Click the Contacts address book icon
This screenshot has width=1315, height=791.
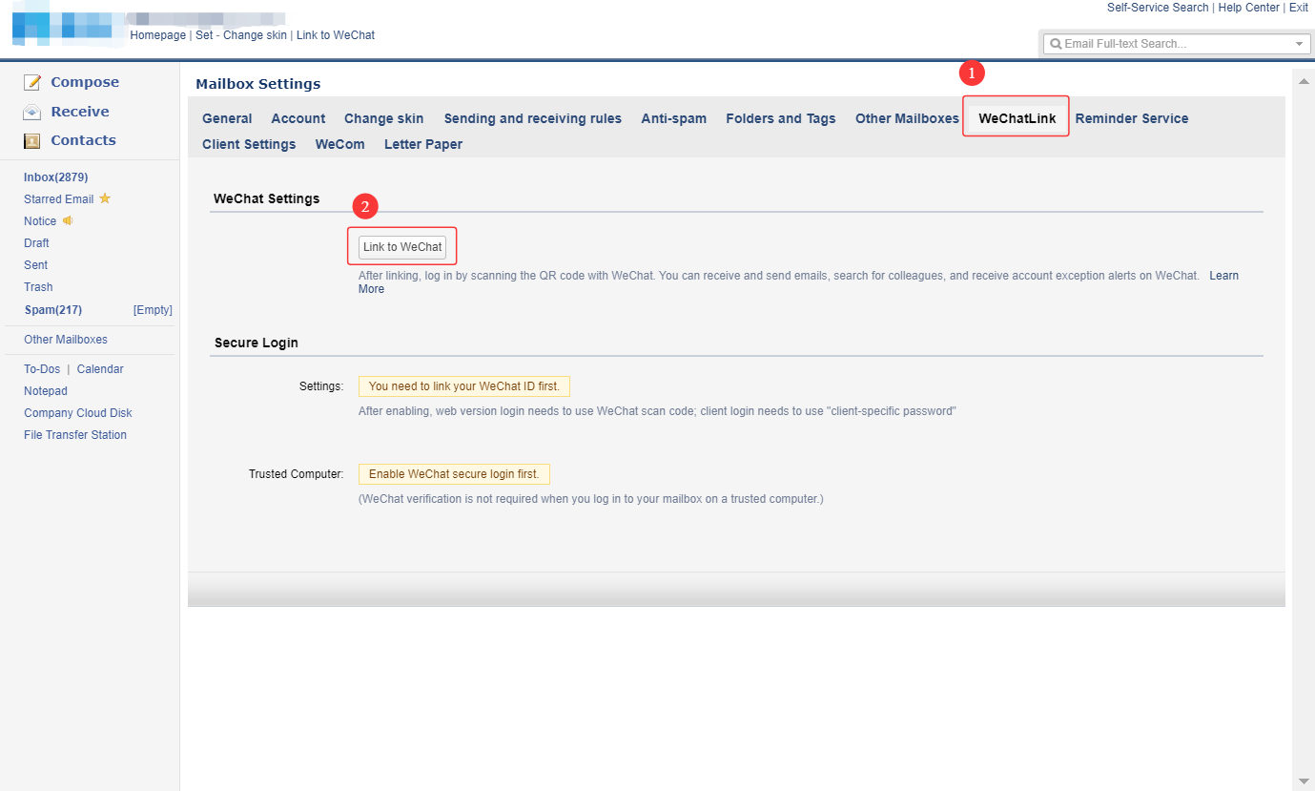pyautogui.click(x=32, y=140)
